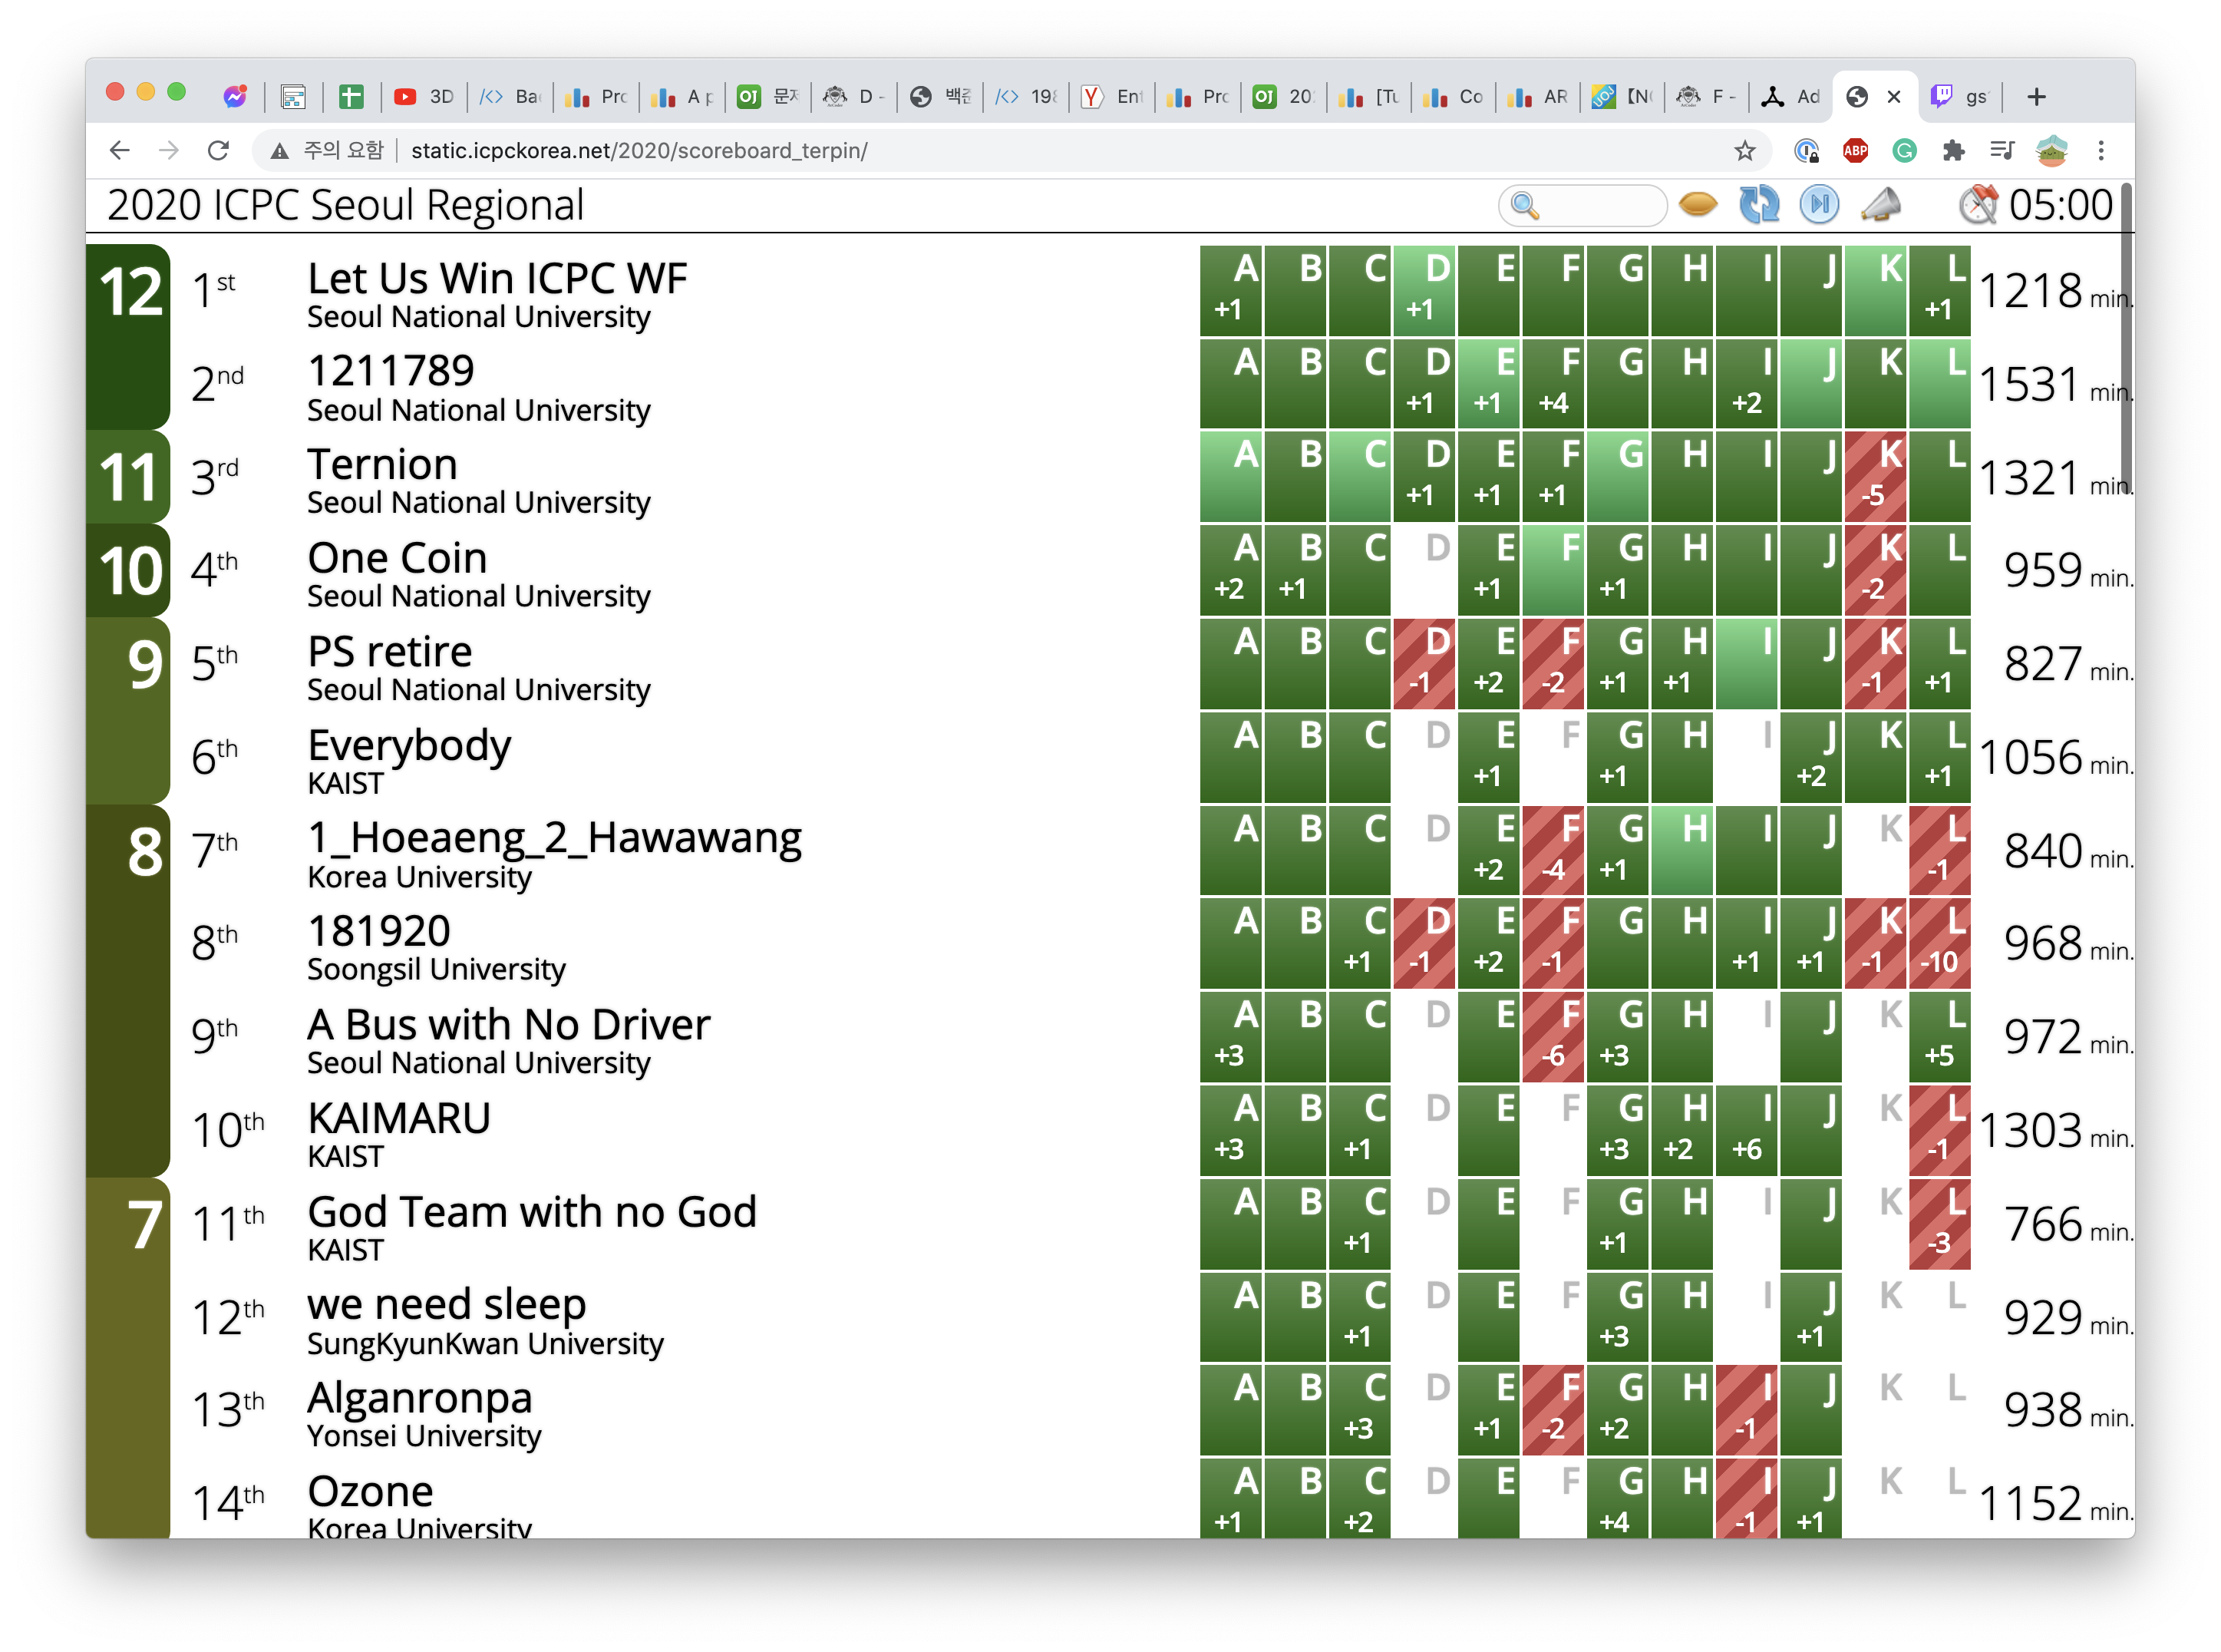The image size is (2221, 1652).
Task: Open the media controls queue icon
Action: (x=2001, y=151)
